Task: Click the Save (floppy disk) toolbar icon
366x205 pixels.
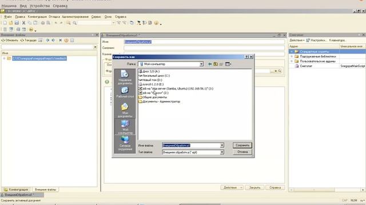Action: pos(17,23)
